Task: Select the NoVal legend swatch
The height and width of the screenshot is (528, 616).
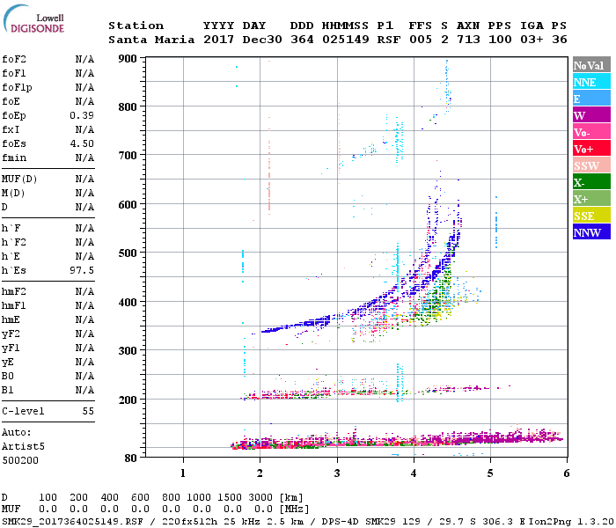Action: click(591, 65)
